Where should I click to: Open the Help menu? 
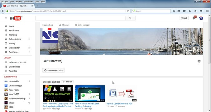(x=43, y=2)
